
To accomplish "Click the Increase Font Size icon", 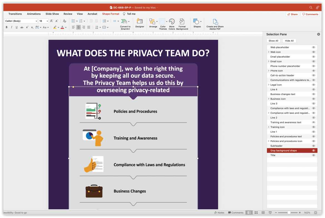I will 51,21.
